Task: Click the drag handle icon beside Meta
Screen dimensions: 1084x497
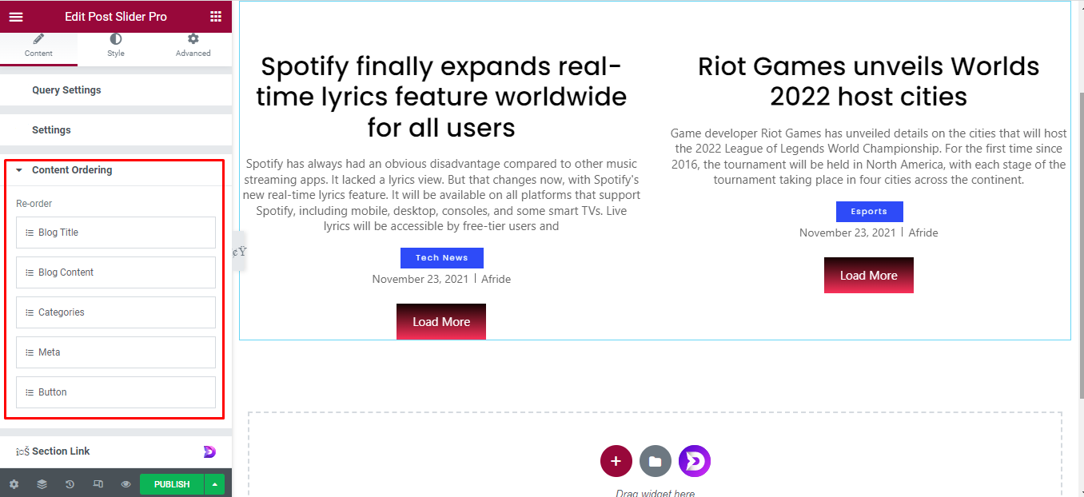Action: [30, 352]
